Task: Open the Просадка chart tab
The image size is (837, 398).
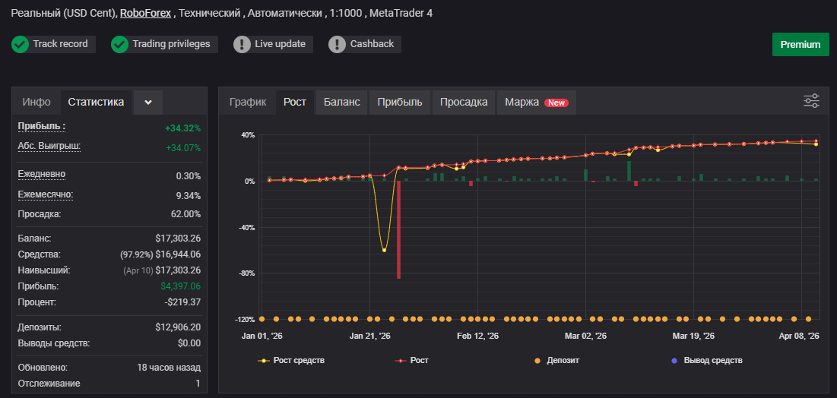Action: click(x=464, y=103)
